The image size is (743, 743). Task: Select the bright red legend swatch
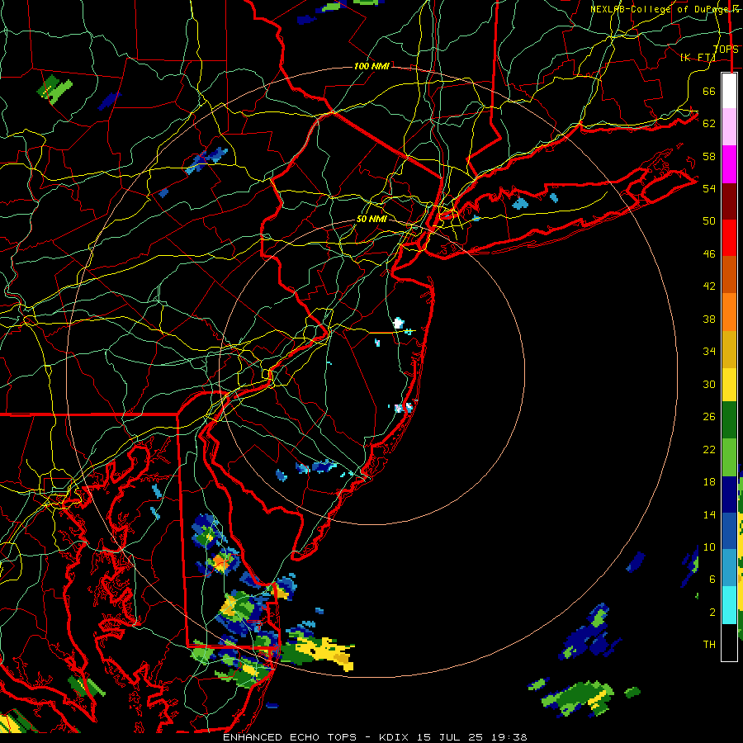click(729, 238)
